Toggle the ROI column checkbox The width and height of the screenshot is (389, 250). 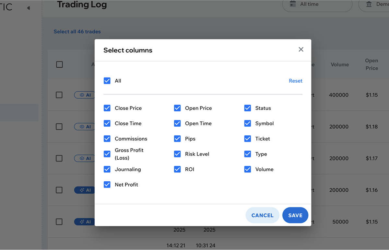click(x=177, y=169)
